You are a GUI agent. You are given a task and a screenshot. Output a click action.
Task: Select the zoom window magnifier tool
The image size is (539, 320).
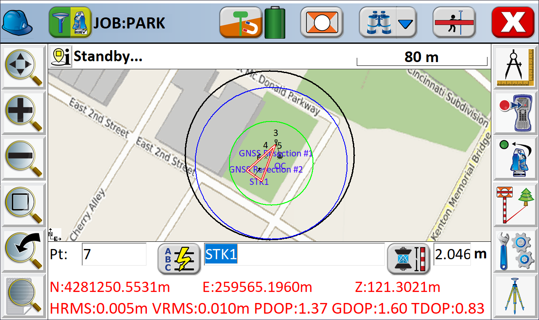tap(23, 204)
